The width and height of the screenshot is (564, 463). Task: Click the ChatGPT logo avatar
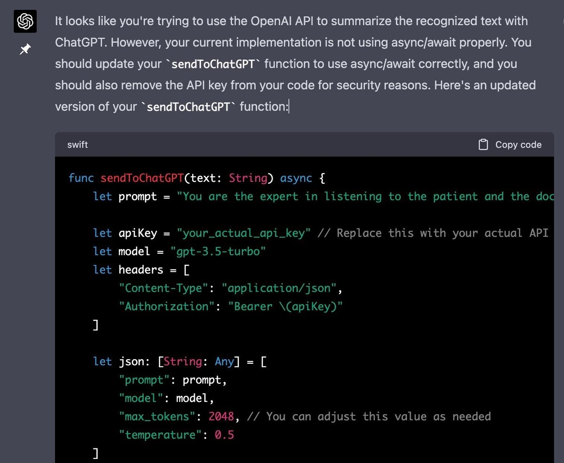tap(25, 21)
